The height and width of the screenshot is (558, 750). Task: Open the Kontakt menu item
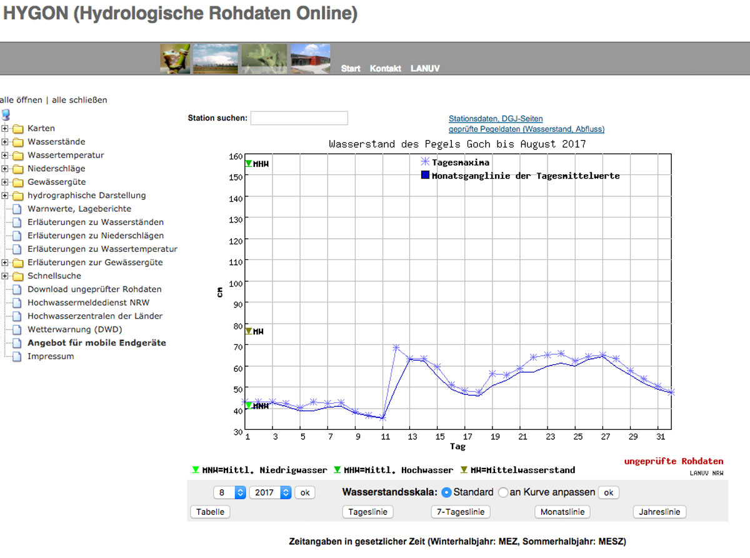point(385,69)
